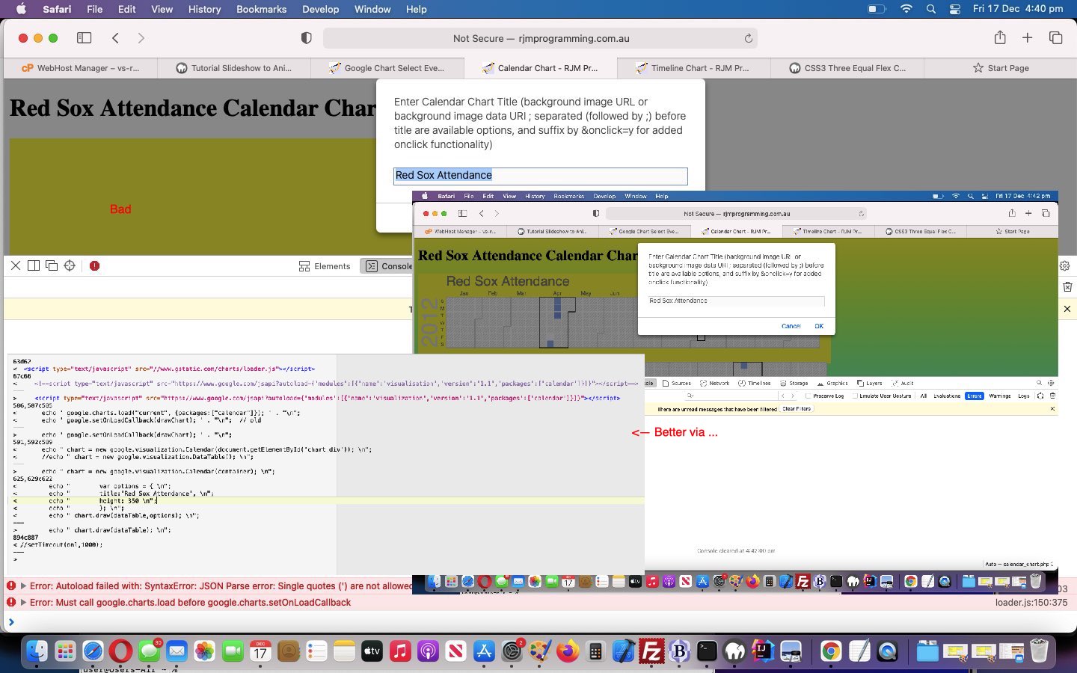1077x673 pixels.
Task: Open the History menu
Action: 205,9
